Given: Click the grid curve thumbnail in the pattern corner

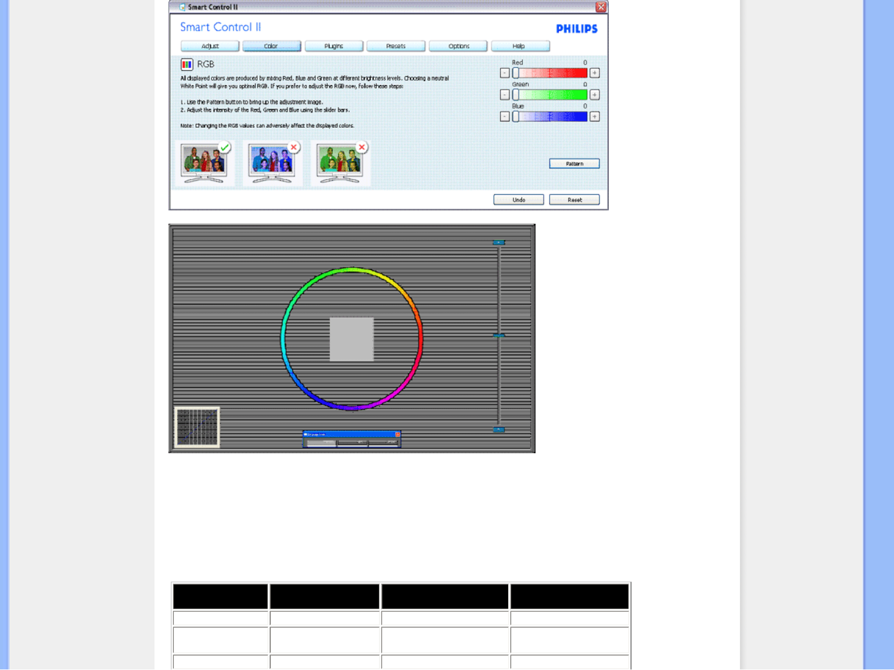Looking at the screenshot, I should pyautogui.click(x=197, y=427).
